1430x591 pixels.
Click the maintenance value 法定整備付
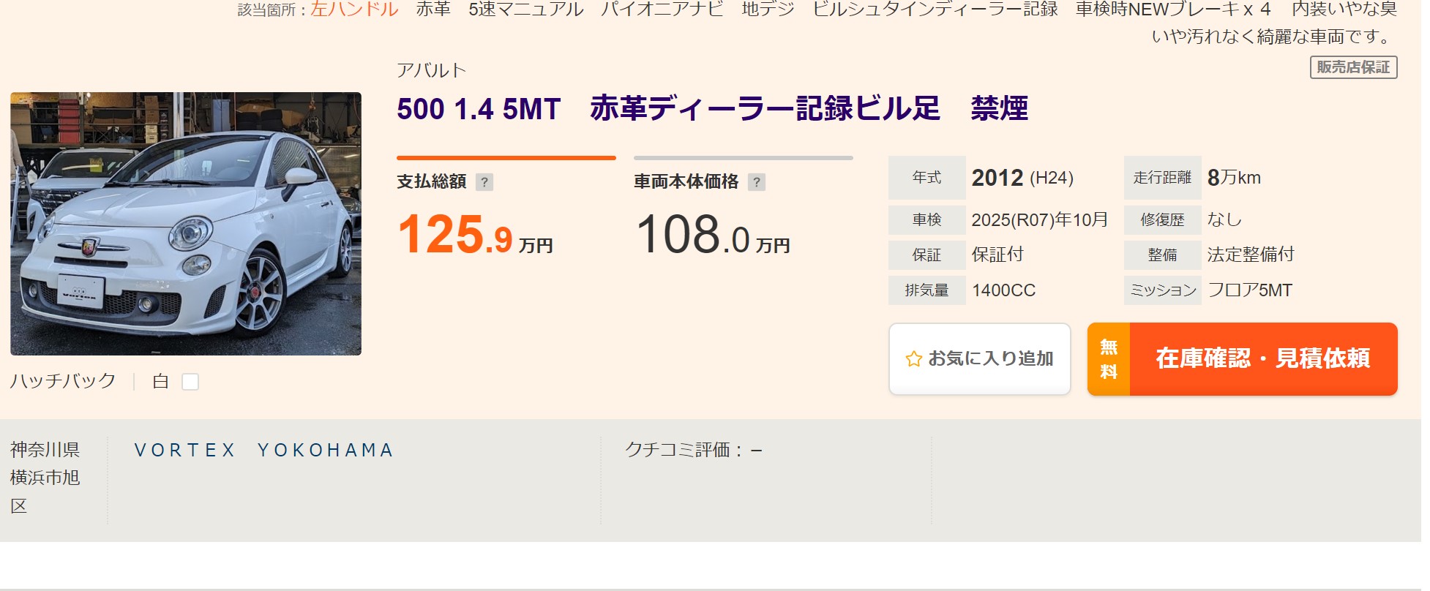(1251, 255)
